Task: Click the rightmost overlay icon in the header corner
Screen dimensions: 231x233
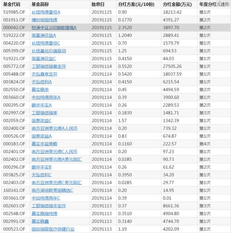Action: [226, 4]
